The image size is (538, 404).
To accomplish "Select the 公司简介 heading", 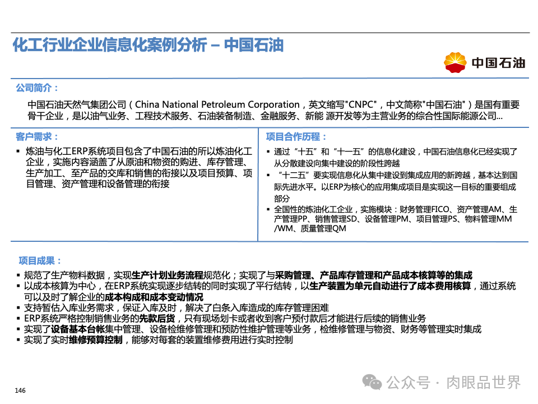I will click(x=37, y=88).
